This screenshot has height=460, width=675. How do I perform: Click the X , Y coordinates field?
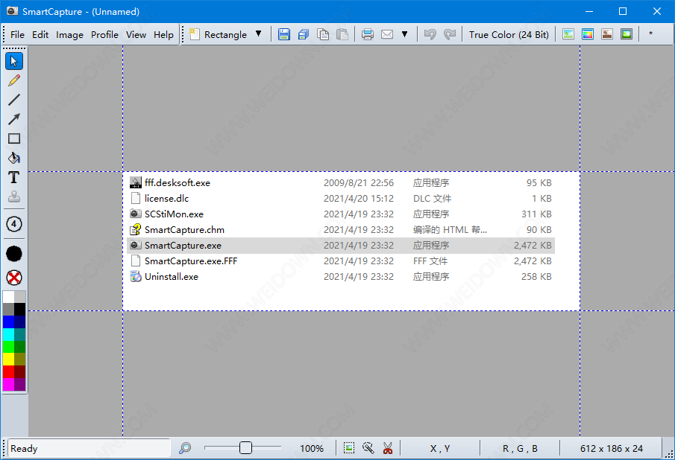pos(440,448)
